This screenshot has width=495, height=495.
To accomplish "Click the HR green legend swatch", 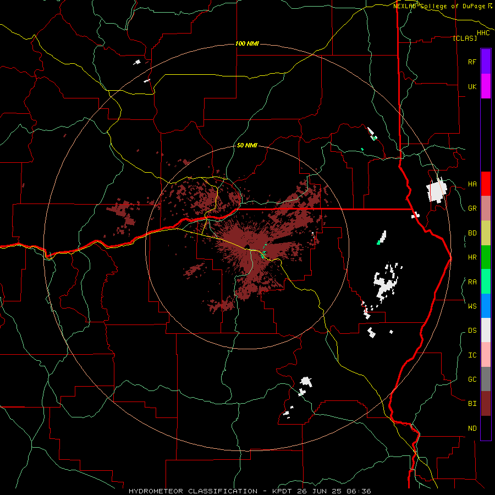I will point(486,257).
